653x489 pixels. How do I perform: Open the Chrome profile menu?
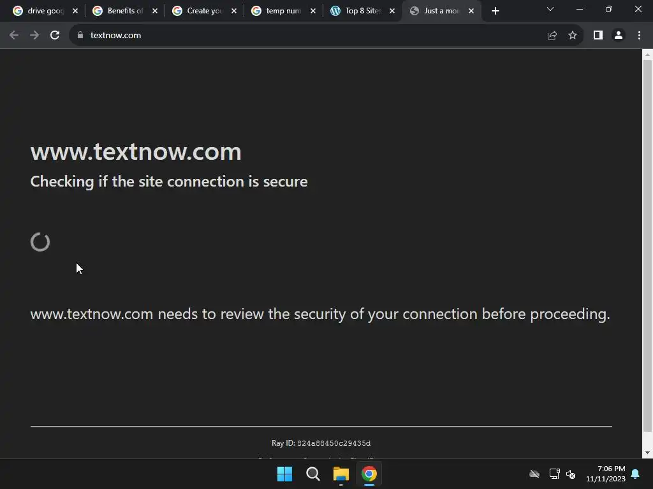(619, 36)
